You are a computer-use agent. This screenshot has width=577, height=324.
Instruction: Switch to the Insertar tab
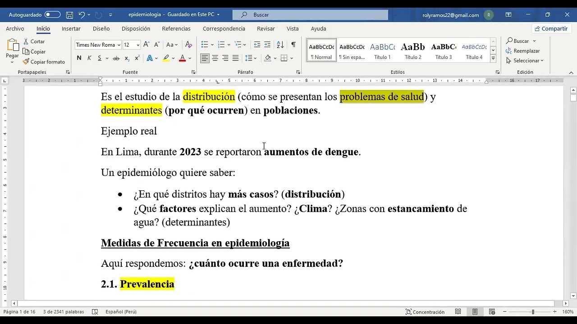[x=71, y=28]
